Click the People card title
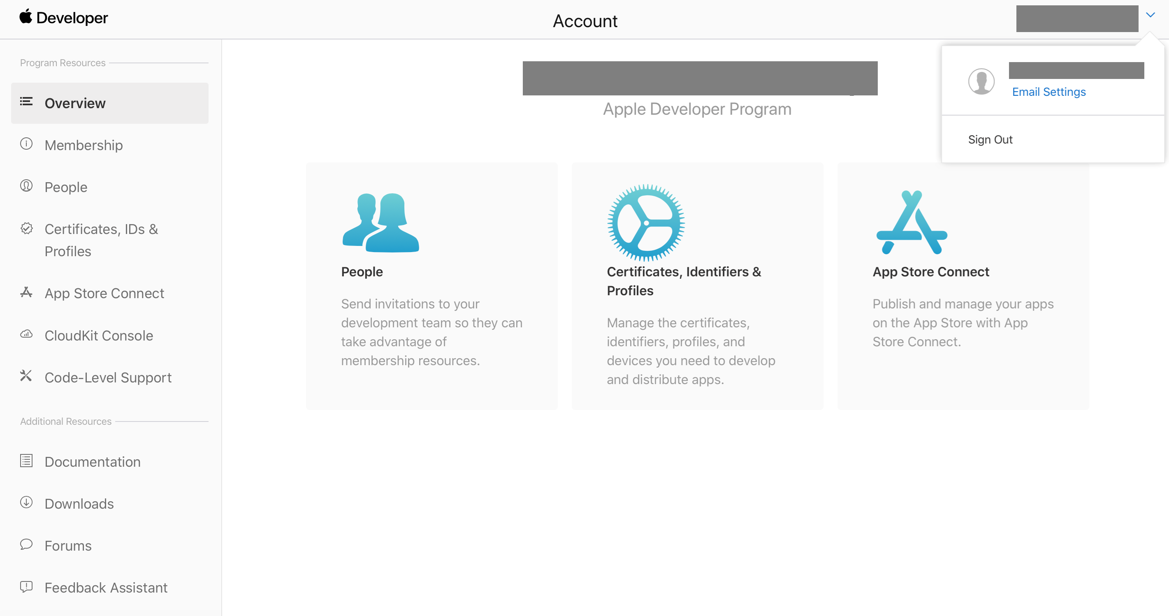 (362, 272)
